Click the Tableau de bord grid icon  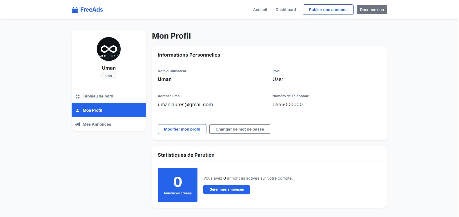(x=77, y=96)
